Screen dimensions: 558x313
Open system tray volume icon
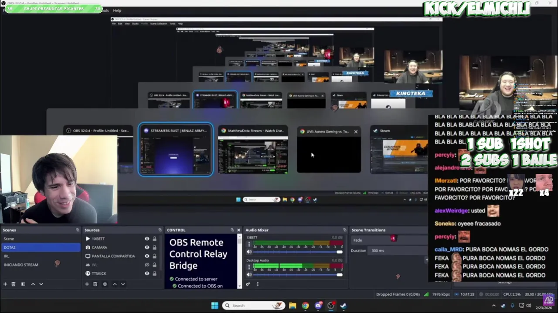point(529,306)
